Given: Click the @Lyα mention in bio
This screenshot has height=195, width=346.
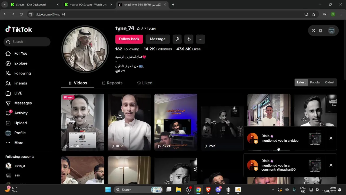Looking at the screenshot, I should click(x=120, y=71).
